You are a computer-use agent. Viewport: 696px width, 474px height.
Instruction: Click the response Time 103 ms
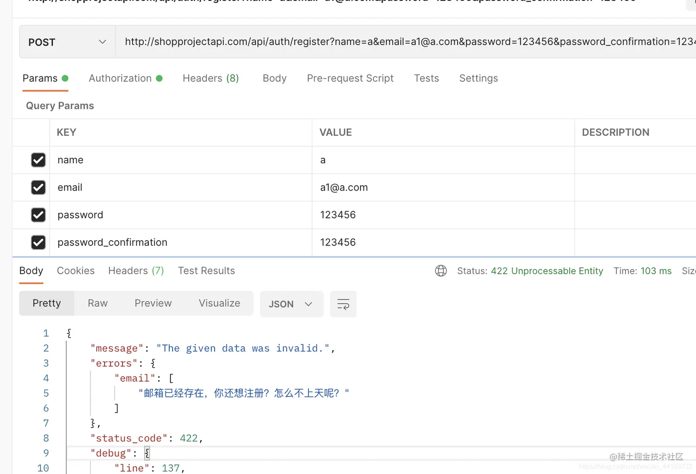(643, 271)
